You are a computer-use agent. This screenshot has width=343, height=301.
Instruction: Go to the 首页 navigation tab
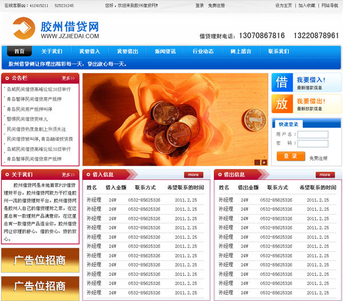[x=19, y=51]
